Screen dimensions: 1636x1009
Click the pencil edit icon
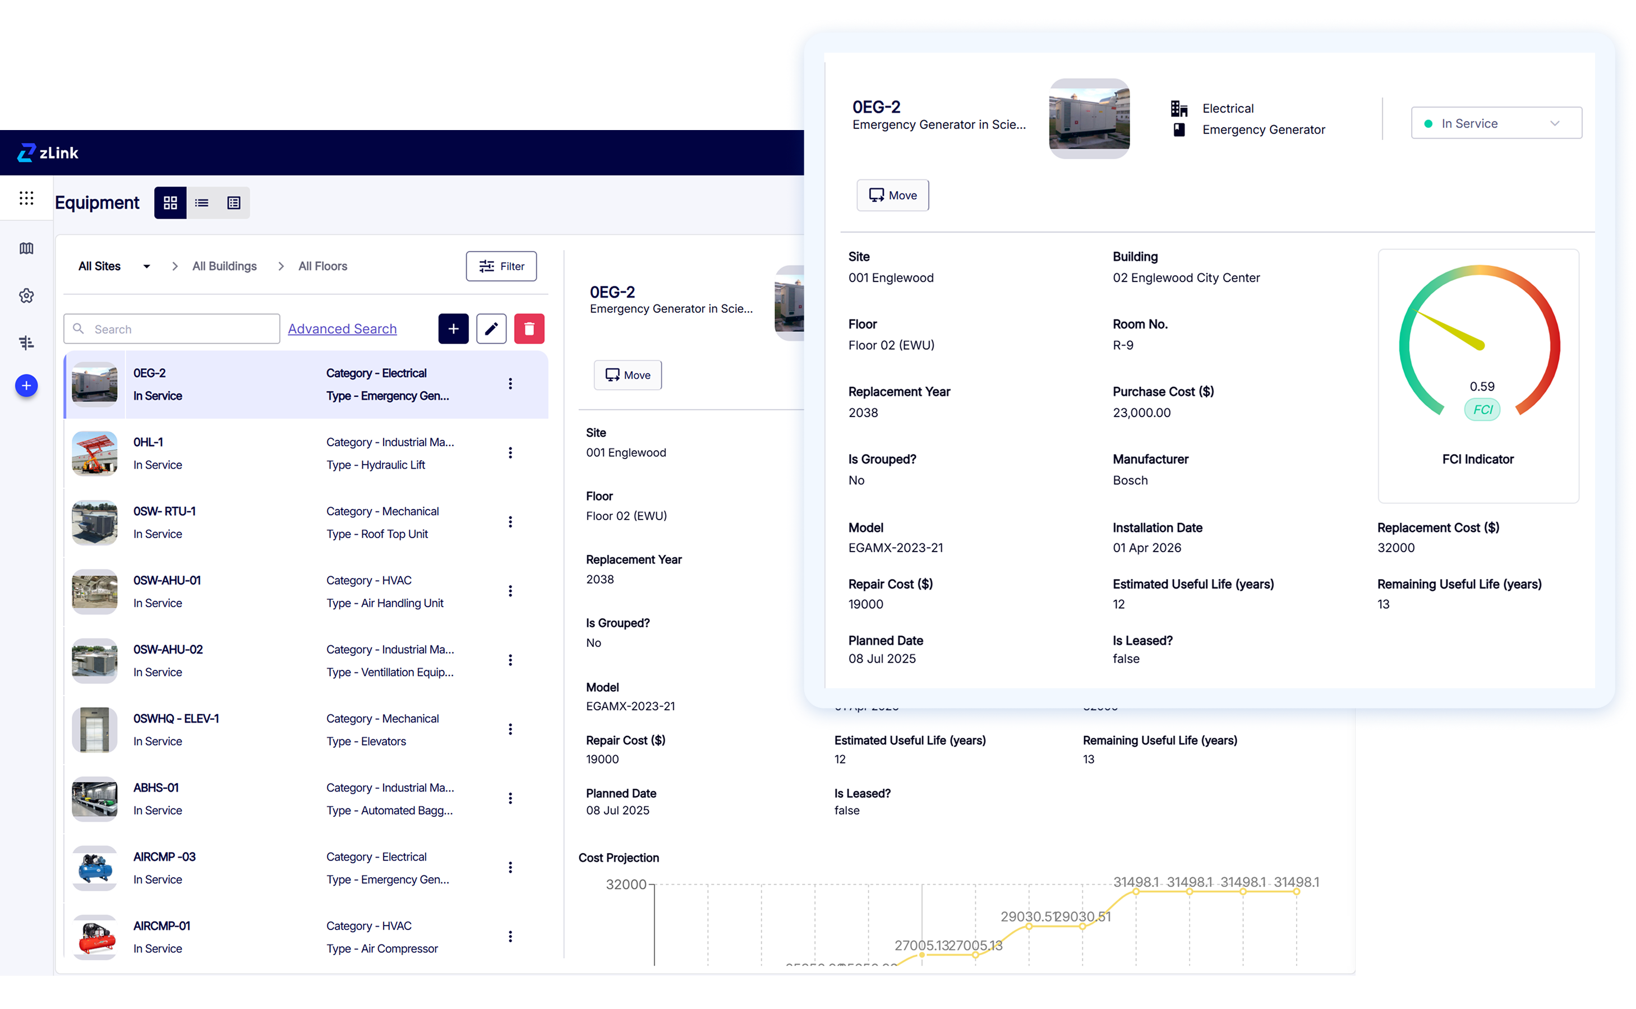491,329
